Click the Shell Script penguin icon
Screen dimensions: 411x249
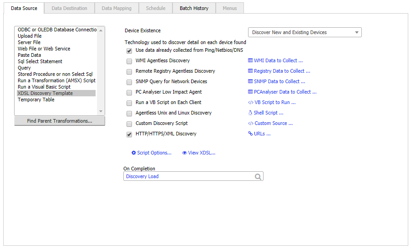coord(250,113)
